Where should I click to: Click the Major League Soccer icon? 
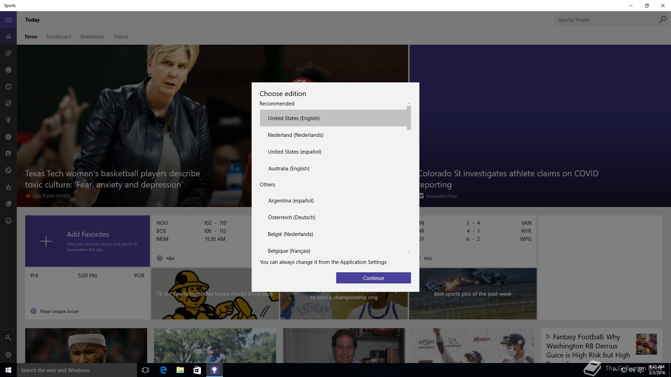click(34, 311)
